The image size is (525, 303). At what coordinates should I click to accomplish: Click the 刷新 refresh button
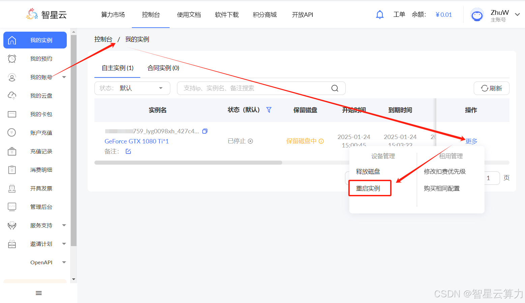[491, 88]
